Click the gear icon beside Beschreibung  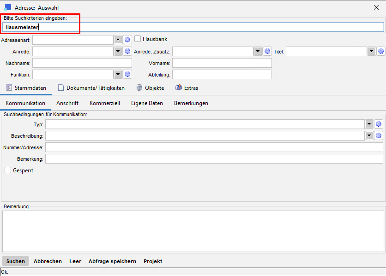tap(379, 135)
